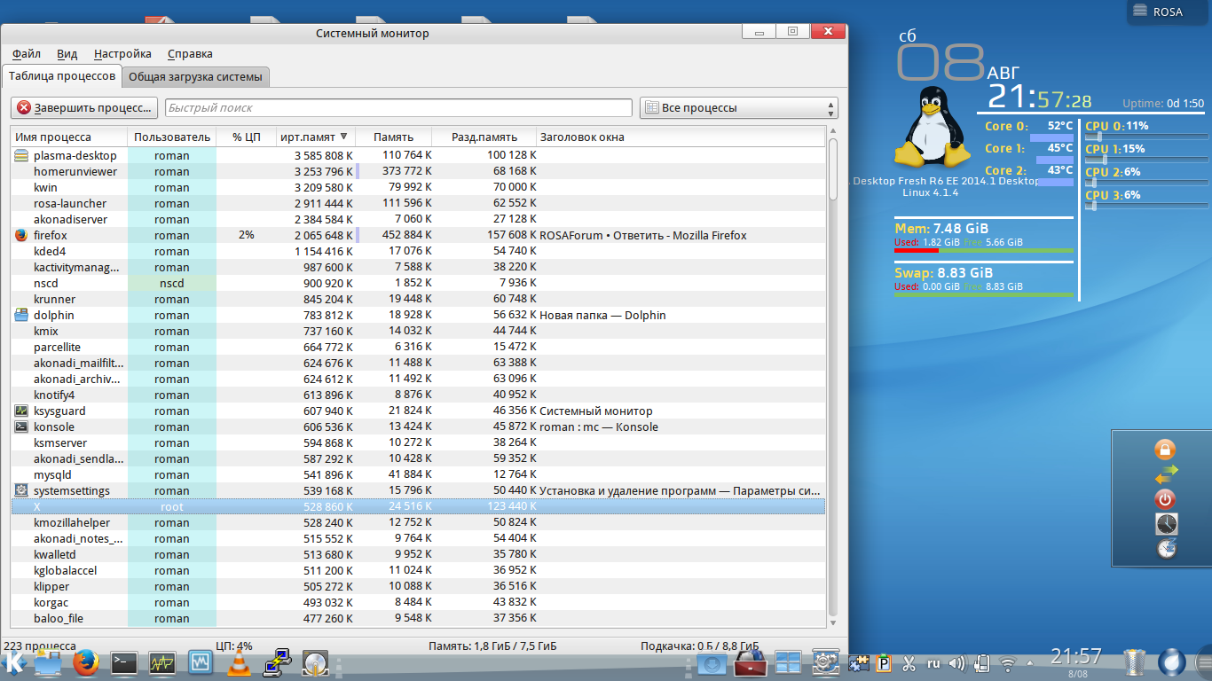Click the red power icon in the desktop widget
The height and width of the screenshot is (681, 1212).
coord(1166,499)
